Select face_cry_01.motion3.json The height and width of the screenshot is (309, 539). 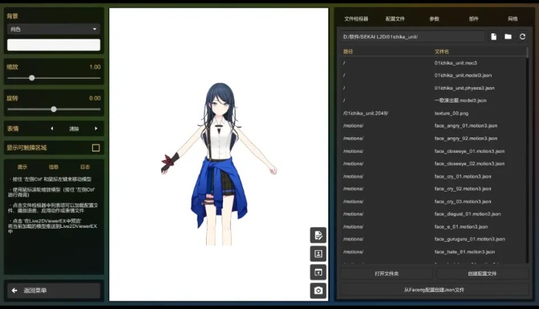click(x=462, y=176)
